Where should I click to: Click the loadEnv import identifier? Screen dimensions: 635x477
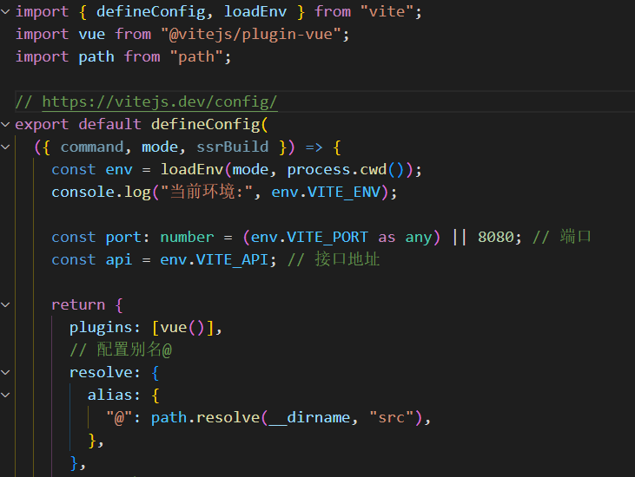click(x=255, y=12)
